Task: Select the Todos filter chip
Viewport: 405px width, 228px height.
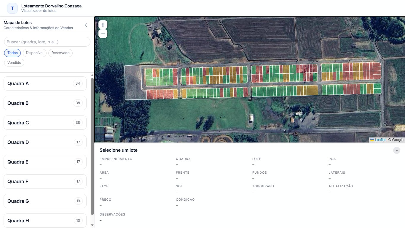Action: [x=12, y=53]
